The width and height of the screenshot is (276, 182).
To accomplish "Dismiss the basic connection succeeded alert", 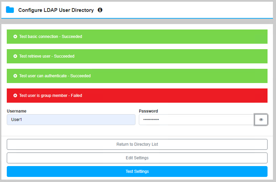I will pyautogui.click(x=15, y=37).
